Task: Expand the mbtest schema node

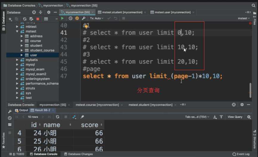Action: 17,26
